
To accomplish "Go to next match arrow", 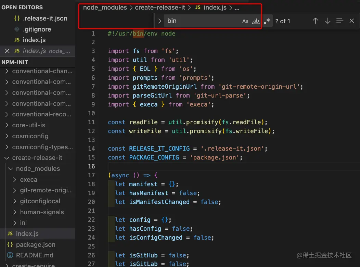I will (327, 21).
